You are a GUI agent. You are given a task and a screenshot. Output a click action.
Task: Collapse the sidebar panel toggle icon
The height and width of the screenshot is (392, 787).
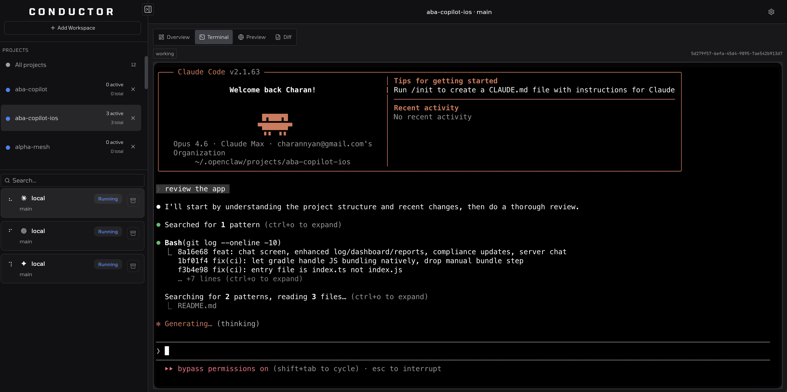pyautogui.click(x=148, y=9)
